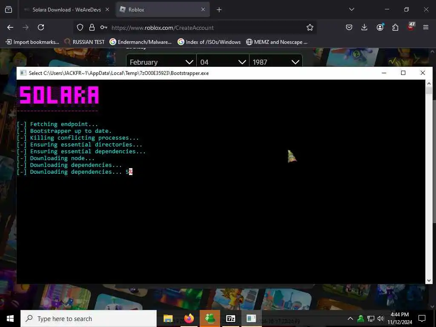This screenshot has width=436, height=327.
Task: Open the Firefox View icon left of tabs
Action: [x=9, y=9]
